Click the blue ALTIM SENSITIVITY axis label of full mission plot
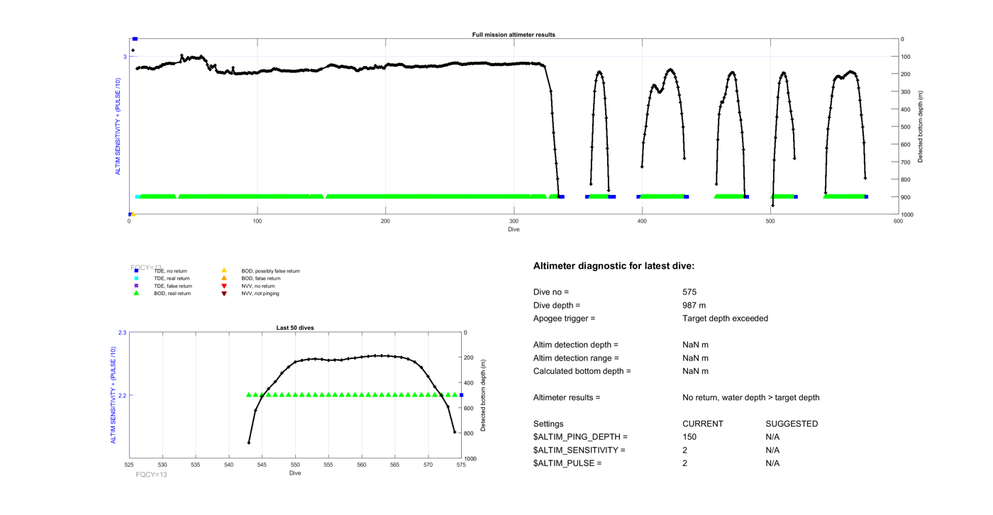Screen dimensions: 993x515 tap(118, 127)
